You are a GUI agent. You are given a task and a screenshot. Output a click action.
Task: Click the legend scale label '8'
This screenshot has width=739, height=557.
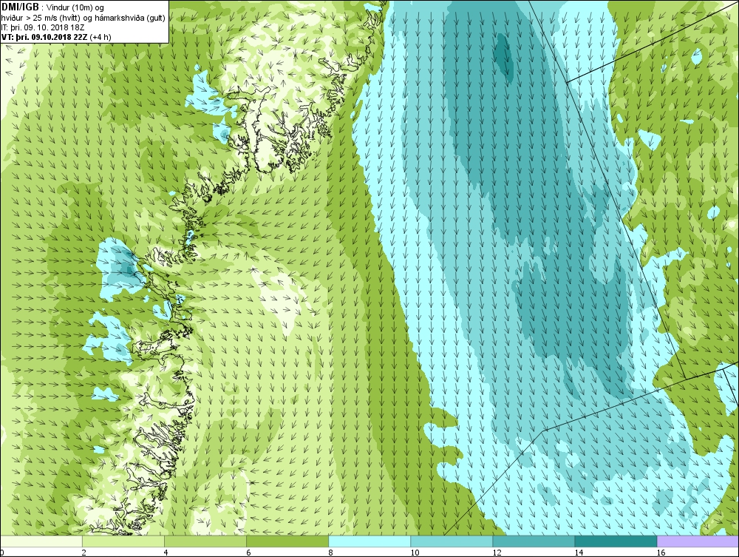[330, 553]
